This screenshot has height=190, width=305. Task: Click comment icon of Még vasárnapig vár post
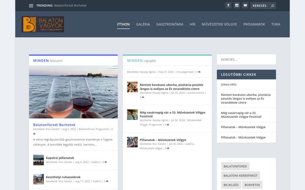168,125
